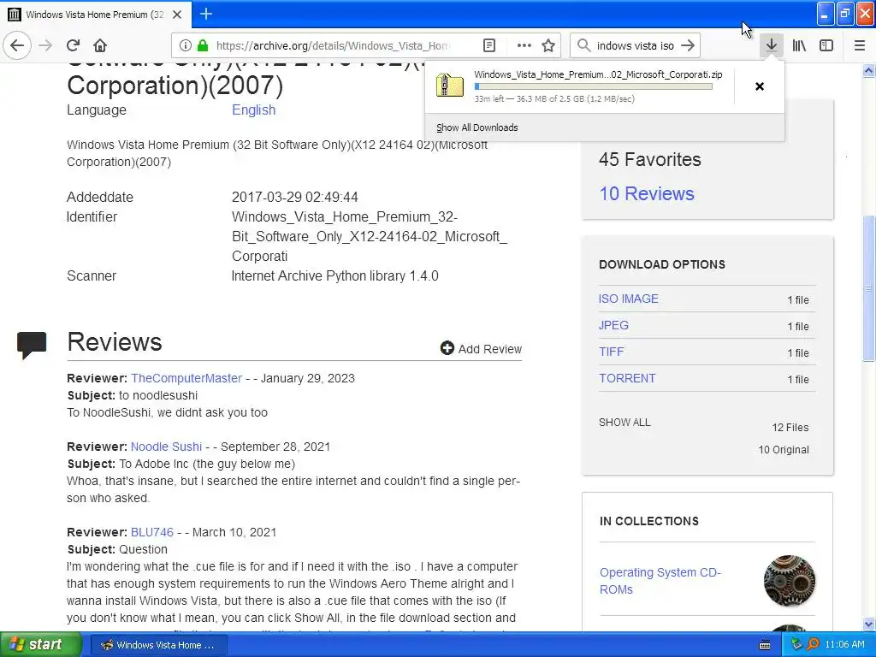Go back to the previous page
The image size is (876, 657).
point(17,45)
